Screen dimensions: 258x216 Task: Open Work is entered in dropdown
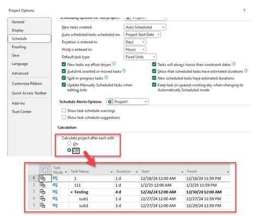point(135,49)
